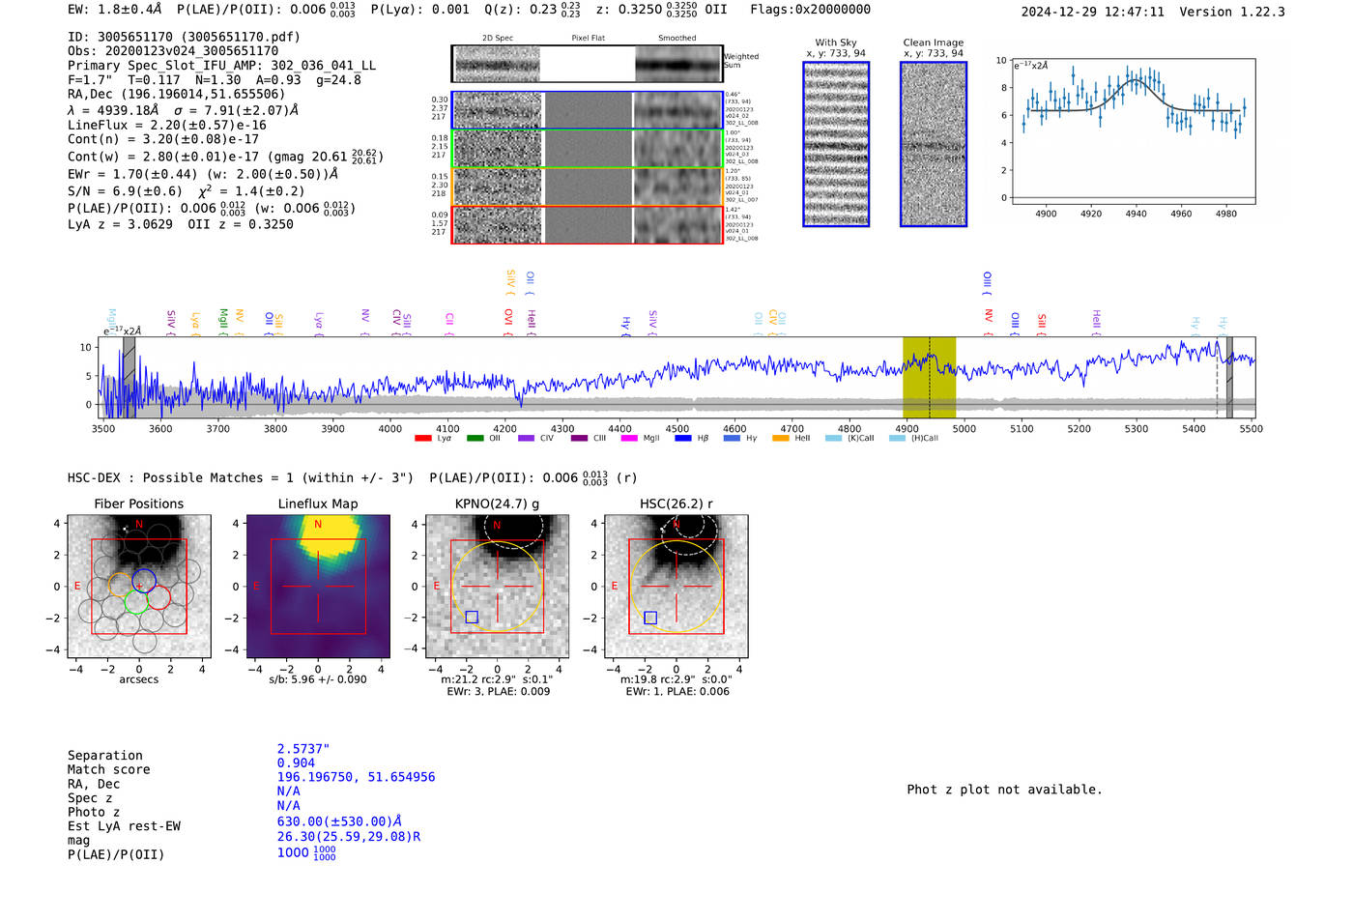Click the emission line Gaussian fit plot

coord(1133,131)
